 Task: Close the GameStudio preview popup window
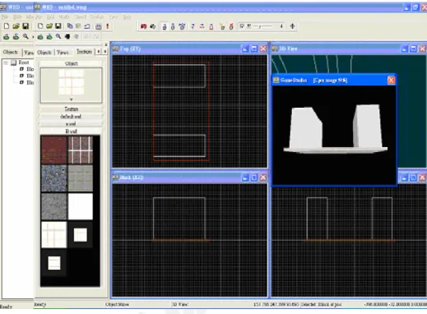click(391, 81)
